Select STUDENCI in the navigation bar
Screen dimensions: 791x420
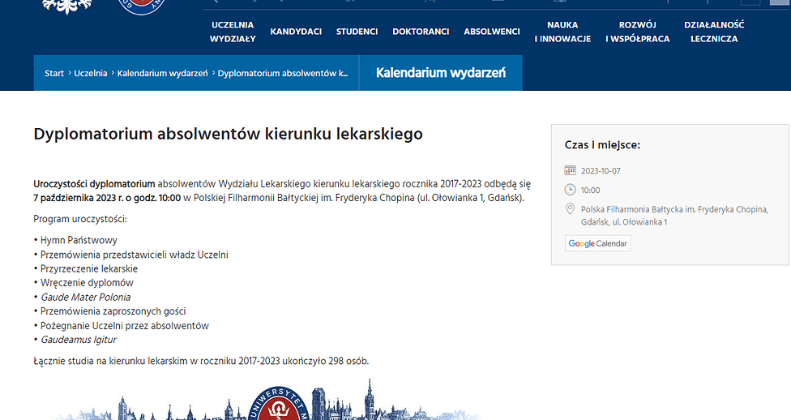point(357,32)
